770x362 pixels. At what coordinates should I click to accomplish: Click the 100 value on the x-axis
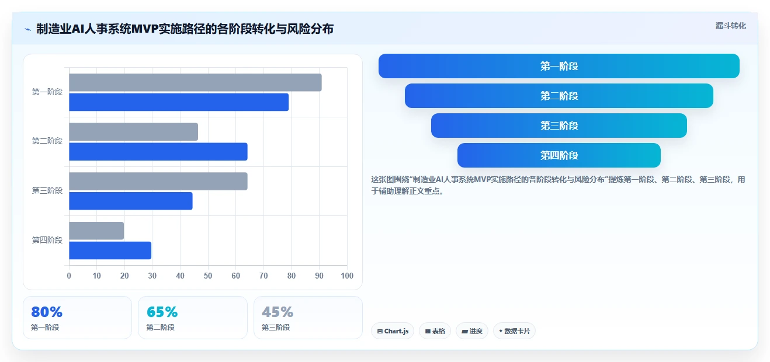pyautogui.click(x=347, y=276)
